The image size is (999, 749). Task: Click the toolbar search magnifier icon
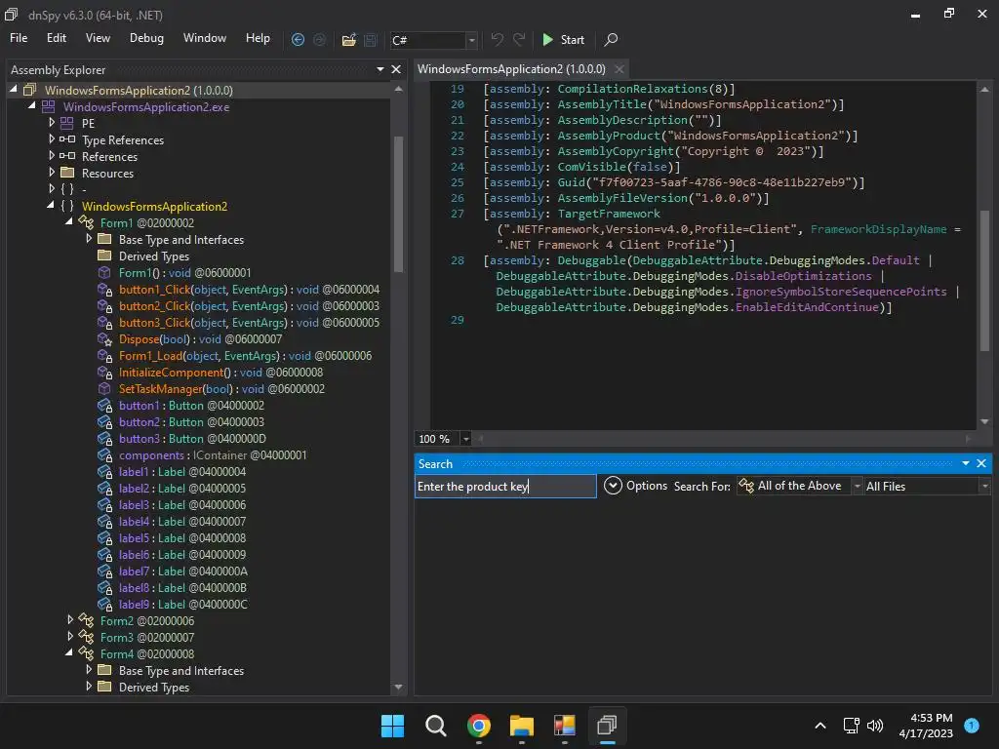tap(611, 40)
